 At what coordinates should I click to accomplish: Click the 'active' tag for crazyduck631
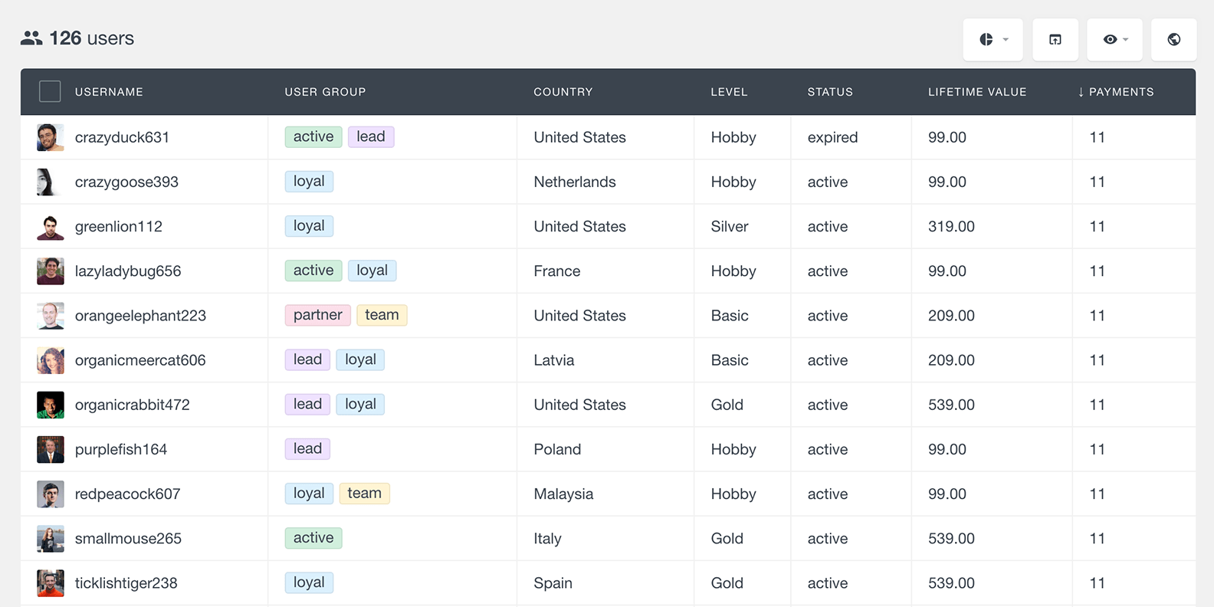click(x=313, y=136)
